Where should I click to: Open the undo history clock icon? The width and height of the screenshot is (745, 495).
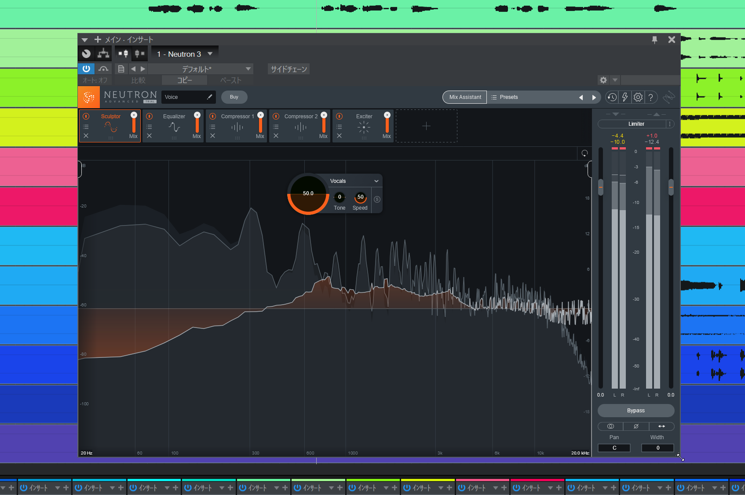pyautogui.click(x=612, y=97)
